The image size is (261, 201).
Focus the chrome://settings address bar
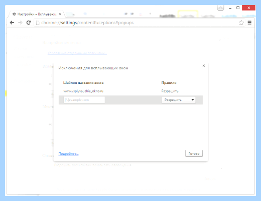[136, 23]
